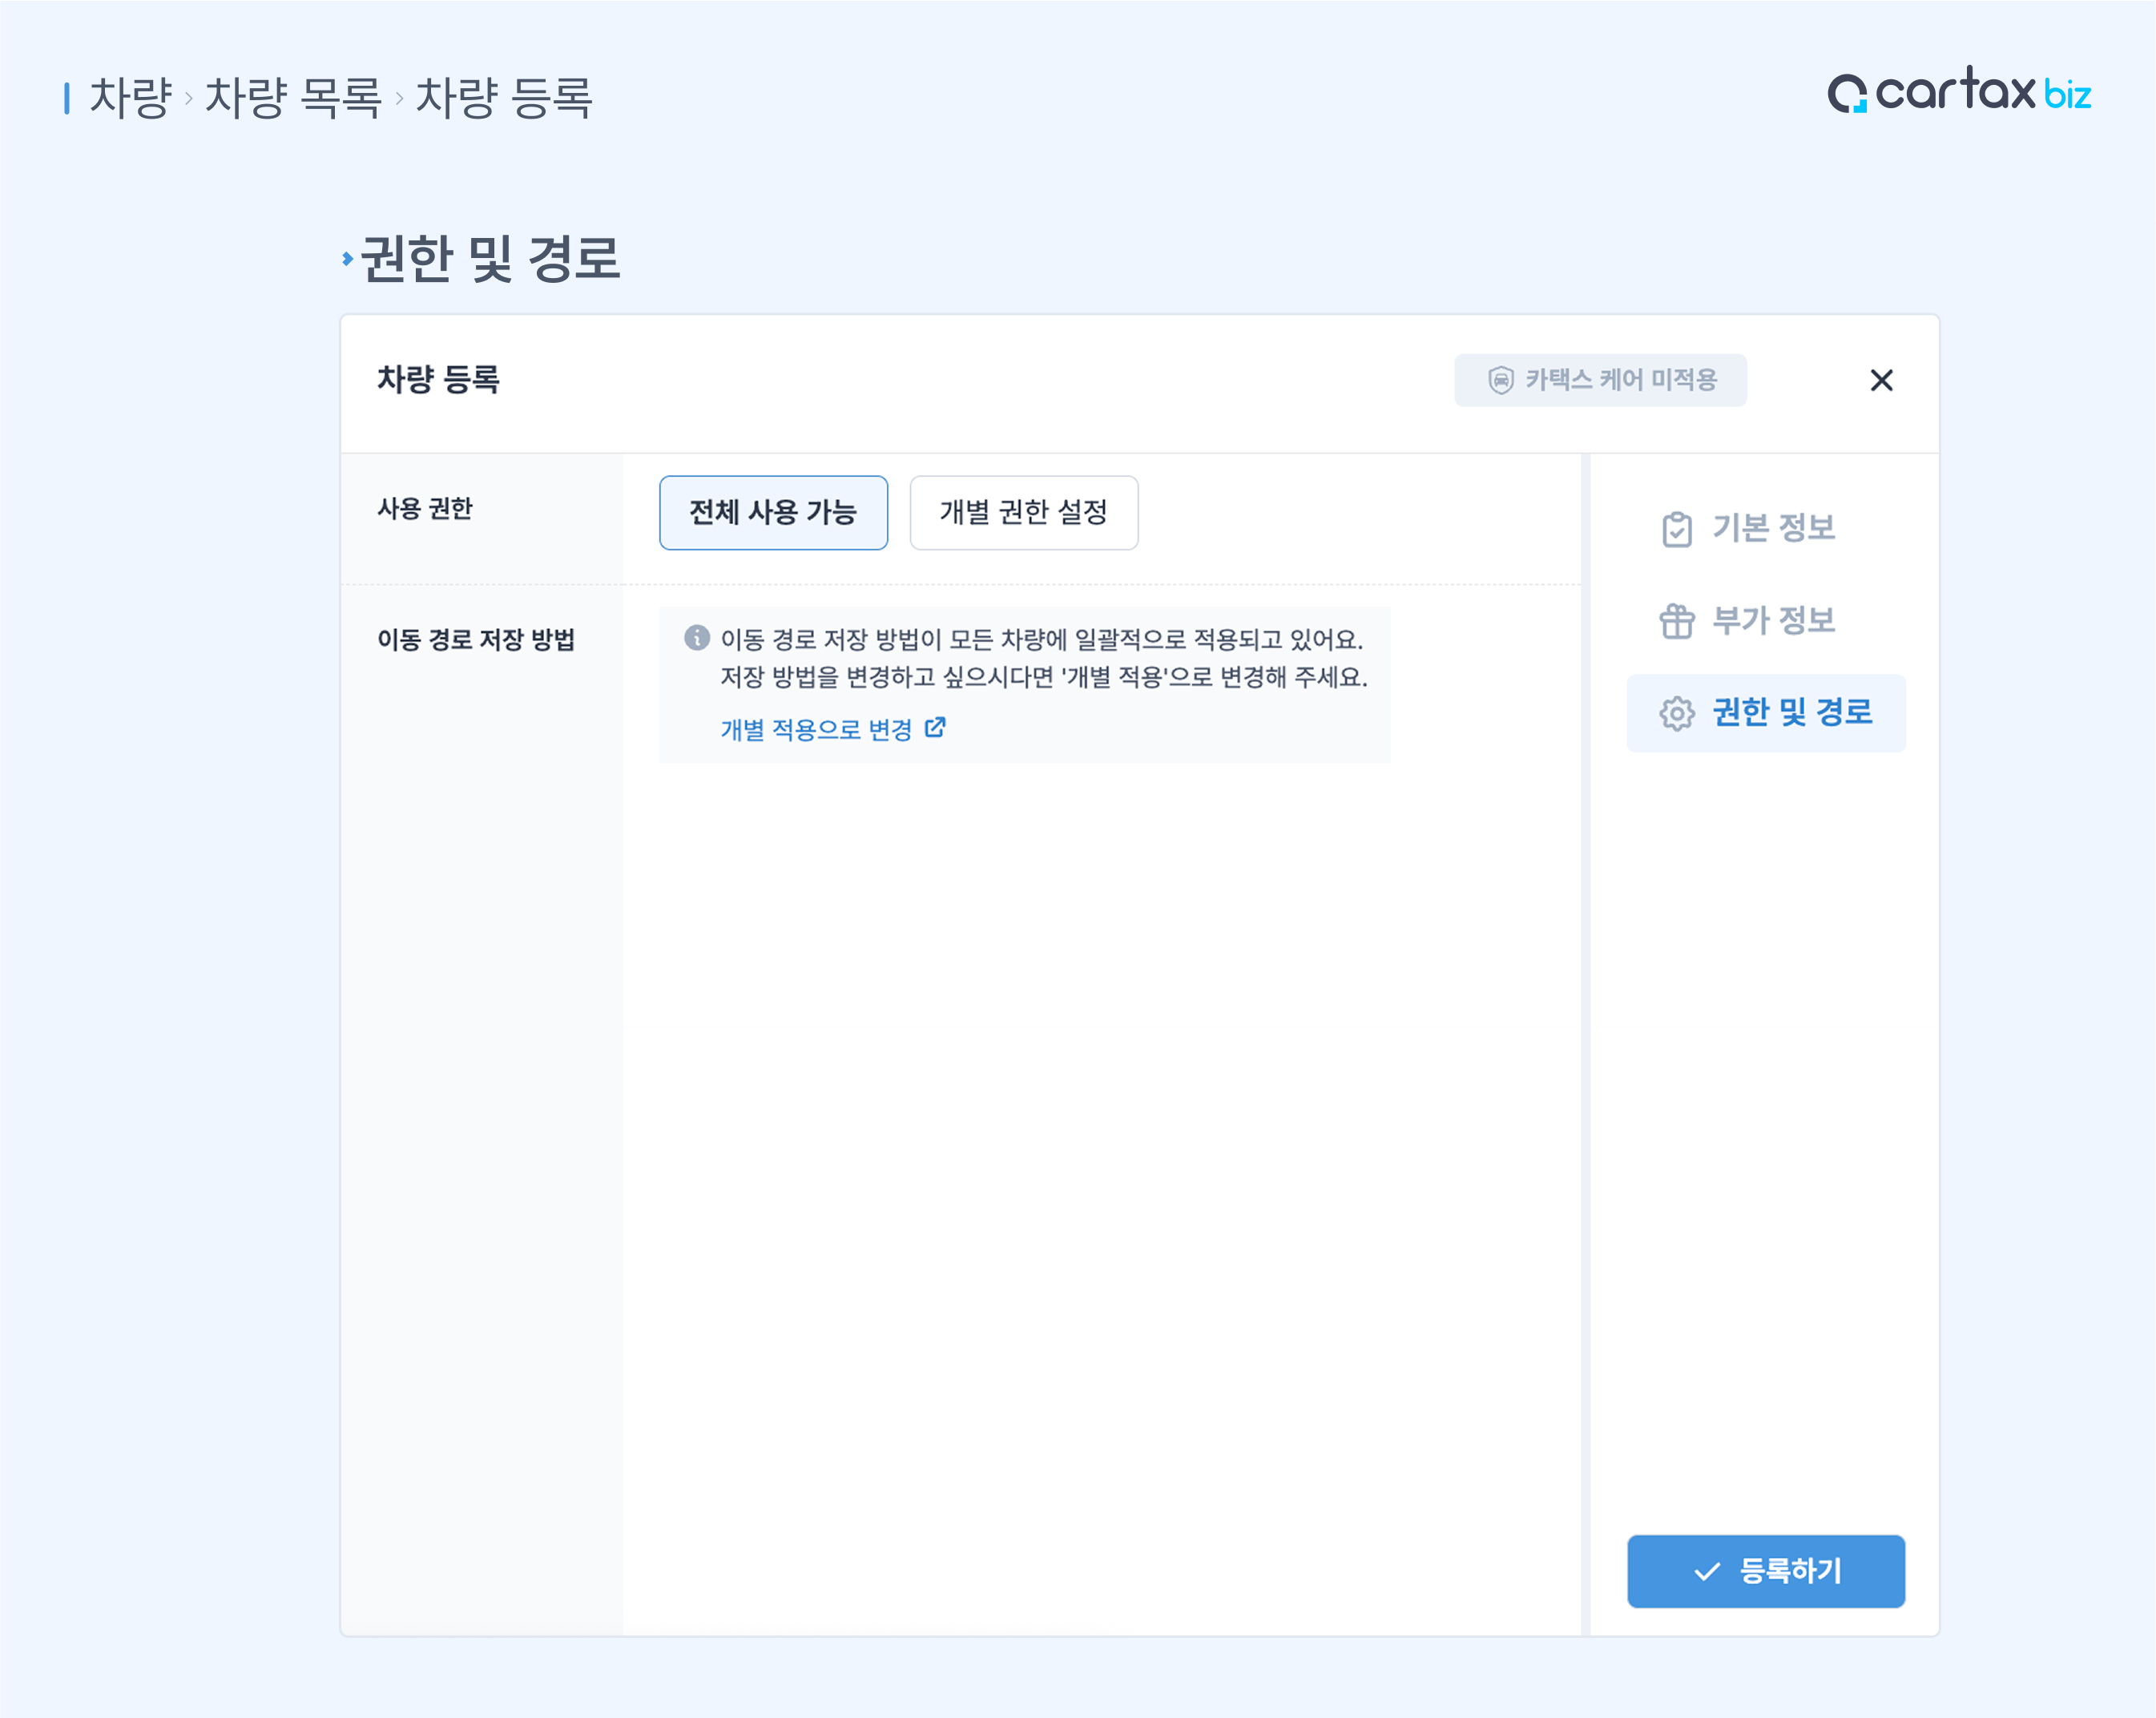Select 전체 사용 가능 permission option
Viewport: 2156px width, 1718px height.
click(773, 512)
